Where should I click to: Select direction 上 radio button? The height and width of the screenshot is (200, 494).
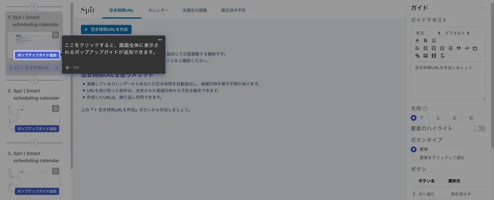click(x=430, y=118)
